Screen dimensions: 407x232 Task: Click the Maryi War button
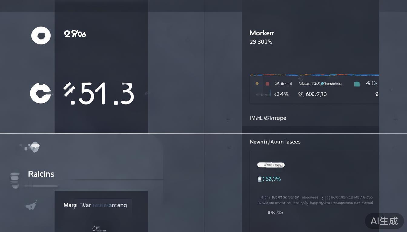click(x=95, y=205)
